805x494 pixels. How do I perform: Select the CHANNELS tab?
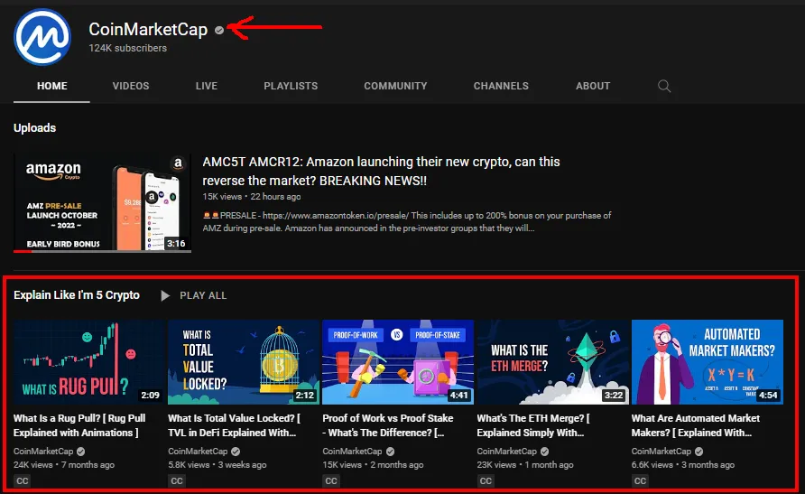pos(501,87)
